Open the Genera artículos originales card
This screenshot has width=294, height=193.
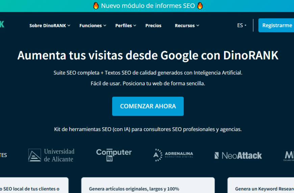148,185
